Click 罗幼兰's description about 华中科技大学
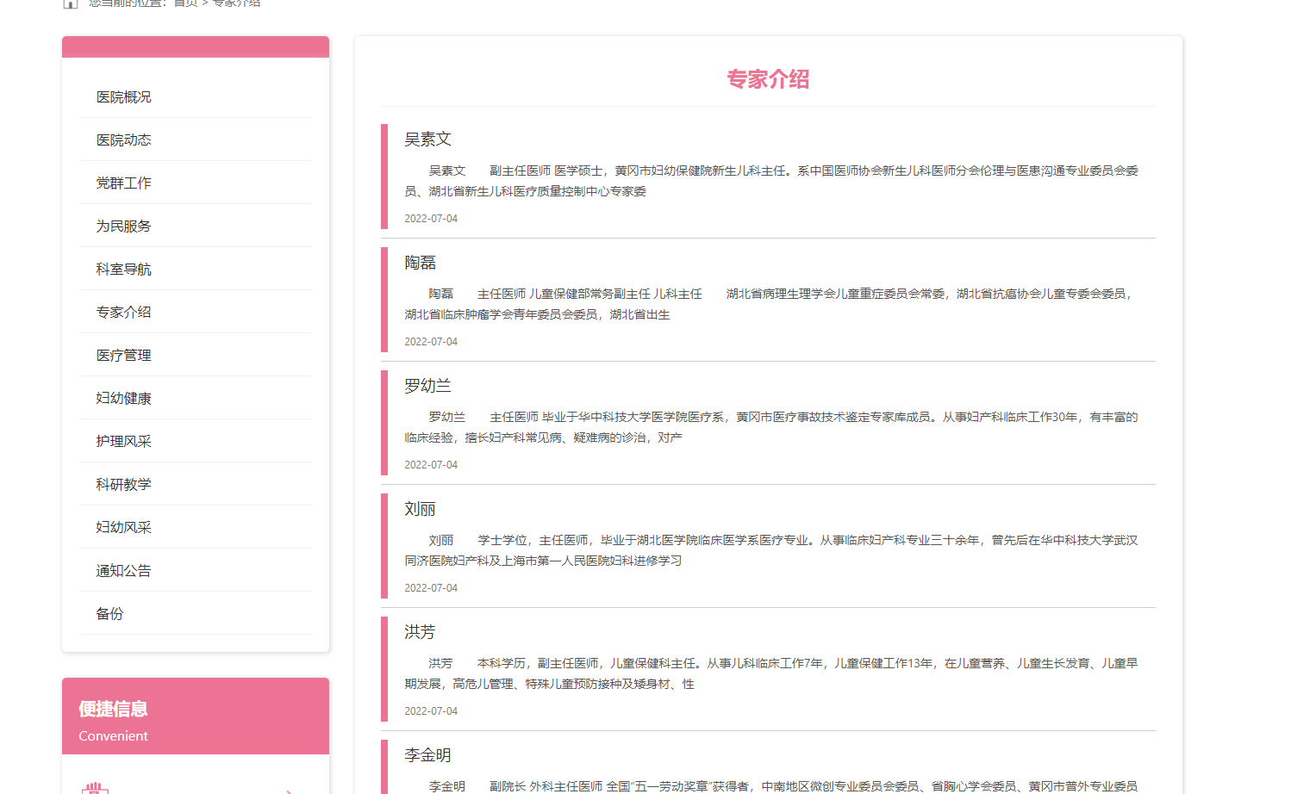 point(771,427)
